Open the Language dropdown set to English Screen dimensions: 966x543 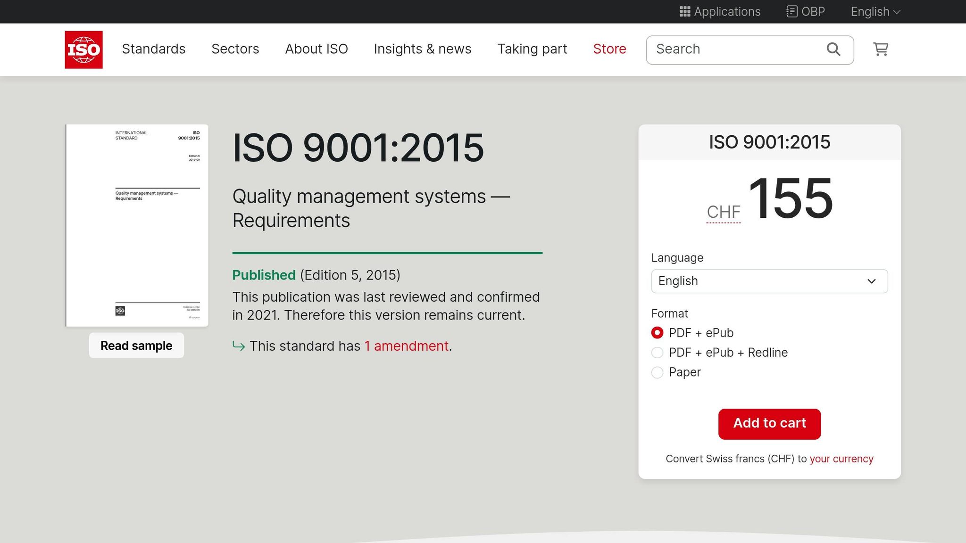pyautogui.click(x=769, y=281)
